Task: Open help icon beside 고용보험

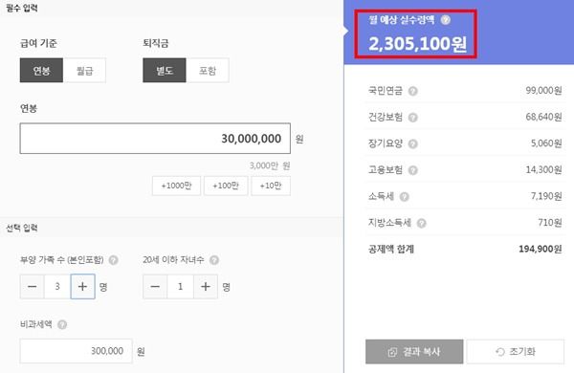Action: (x=413, y=170)
